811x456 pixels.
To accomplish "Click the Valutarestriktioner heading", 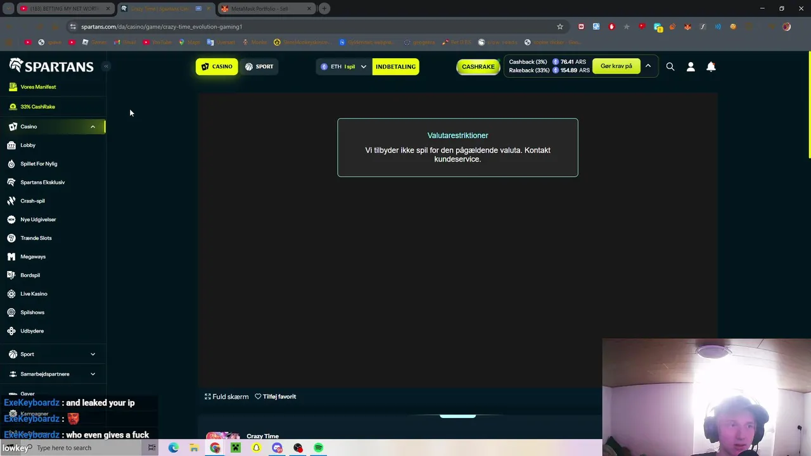I will coord(457,136).
